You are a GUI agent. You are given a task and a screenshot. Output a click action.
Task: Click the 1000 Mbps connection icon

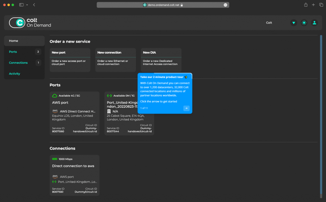[55, 159]
